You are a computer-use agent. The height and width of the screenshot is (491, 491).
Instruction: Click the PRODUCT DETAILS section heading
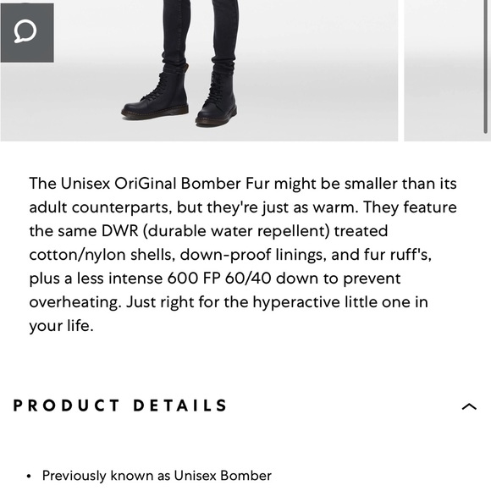120,405
